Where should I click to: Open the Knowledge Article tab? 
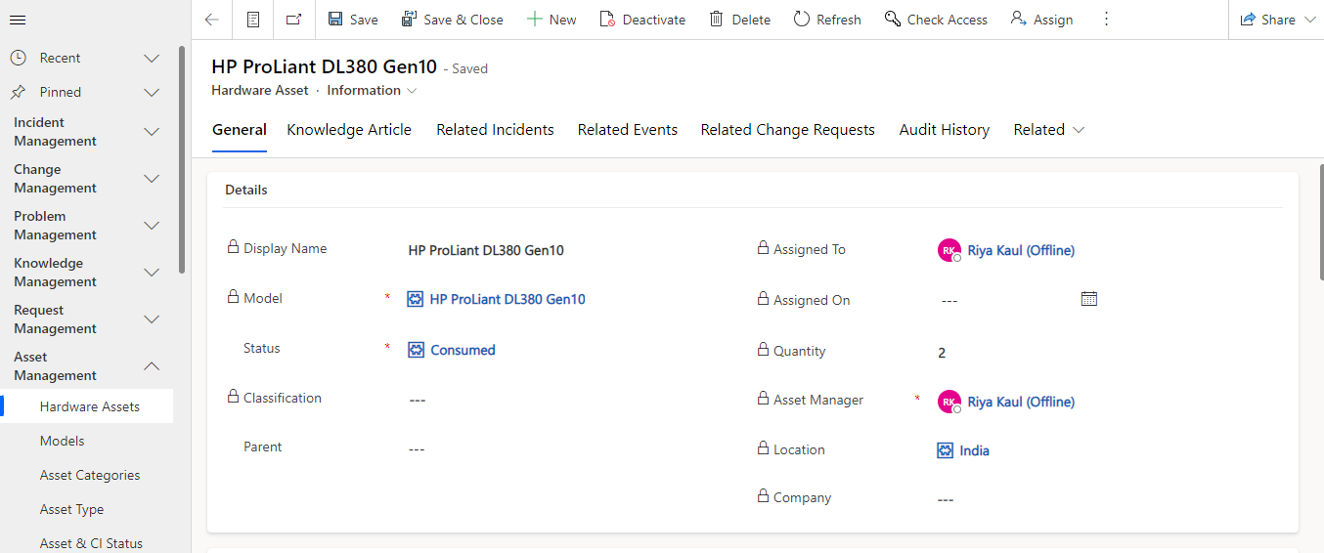click(349, 130)
